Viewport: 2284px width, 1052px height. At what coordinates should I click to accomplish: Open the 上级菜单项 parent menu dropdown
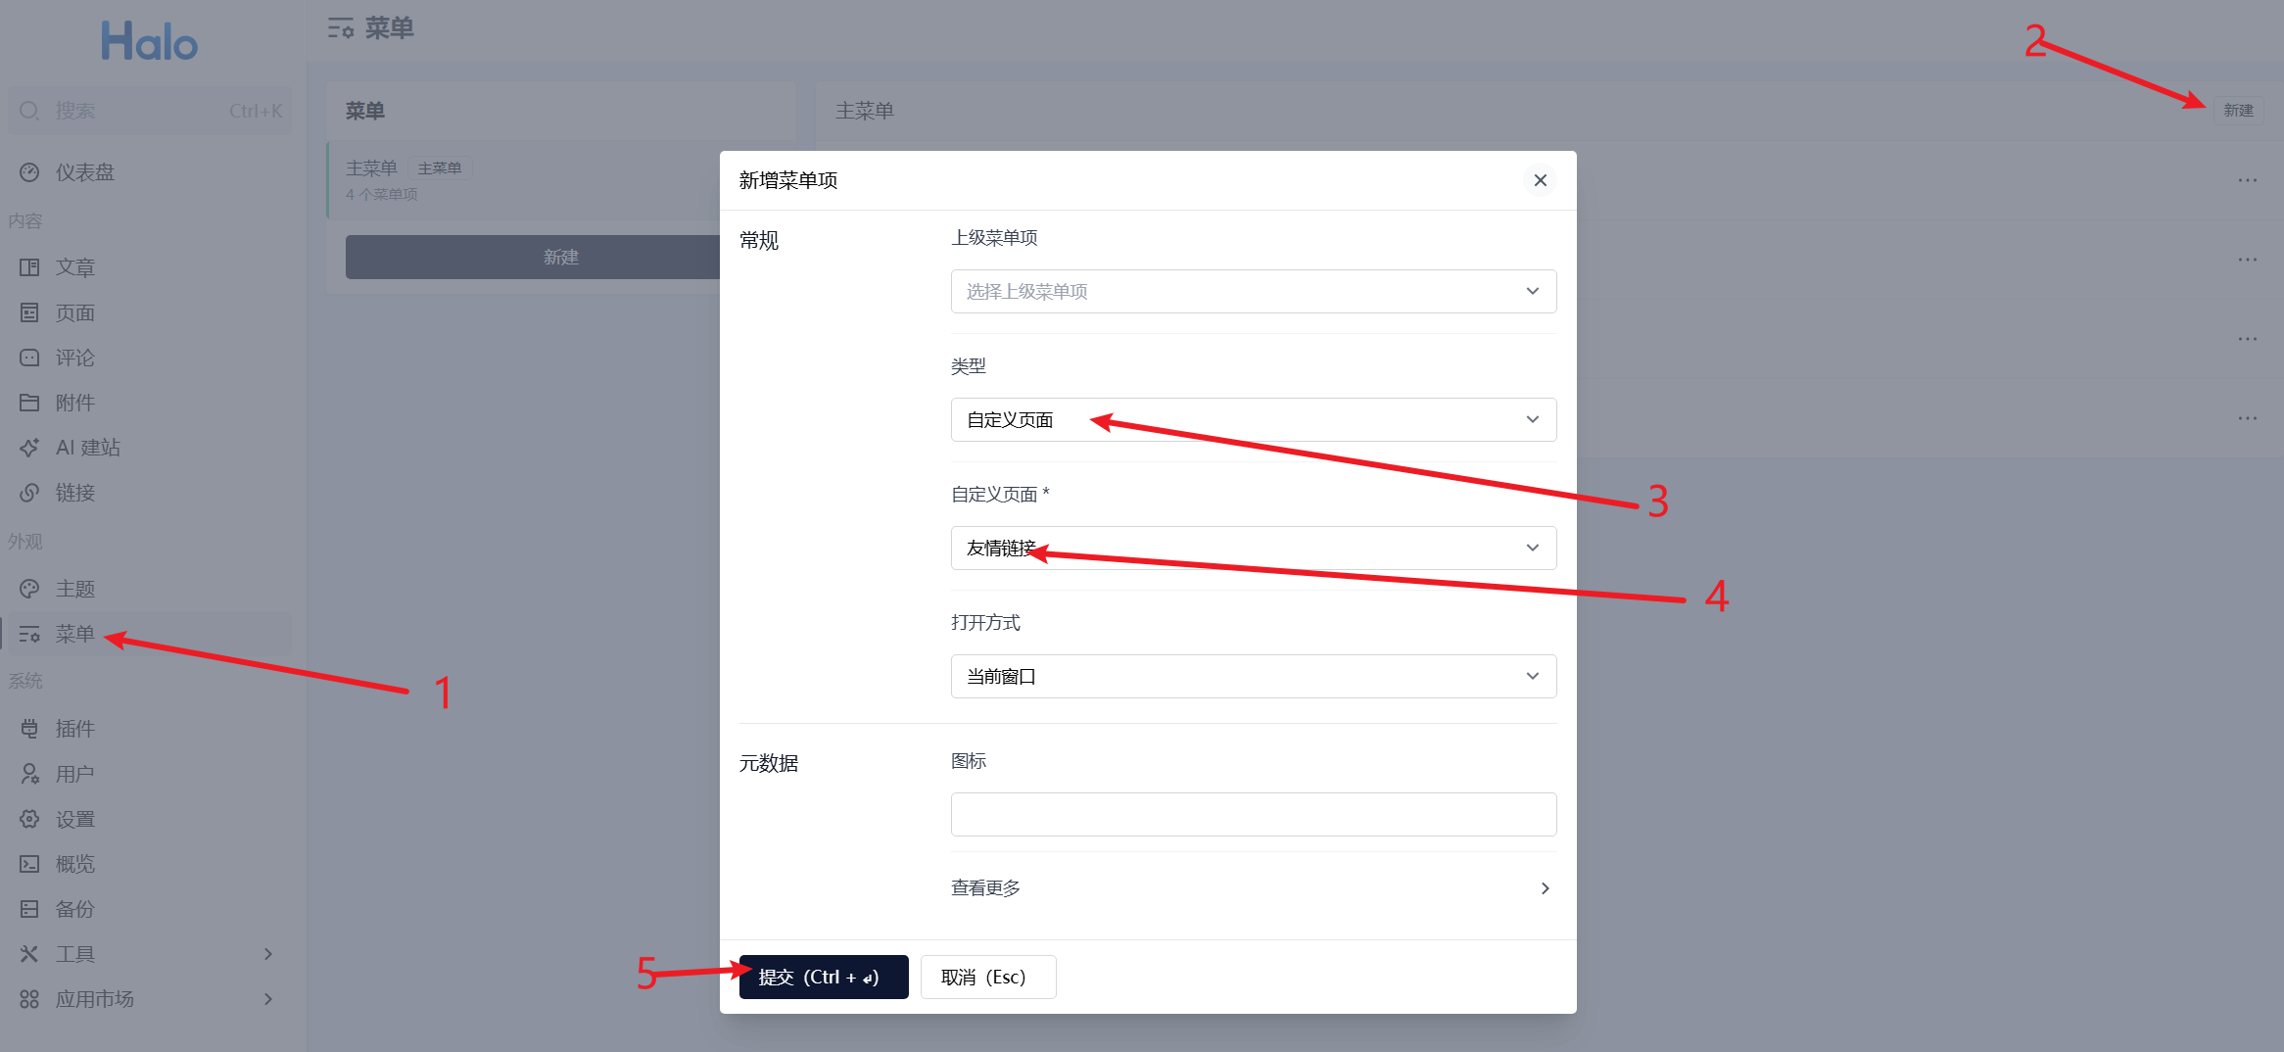tap(1253, 292)
